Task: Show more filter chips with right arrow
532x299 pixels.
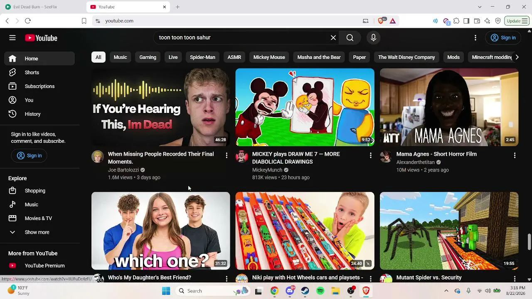Action: coord(517,57)
